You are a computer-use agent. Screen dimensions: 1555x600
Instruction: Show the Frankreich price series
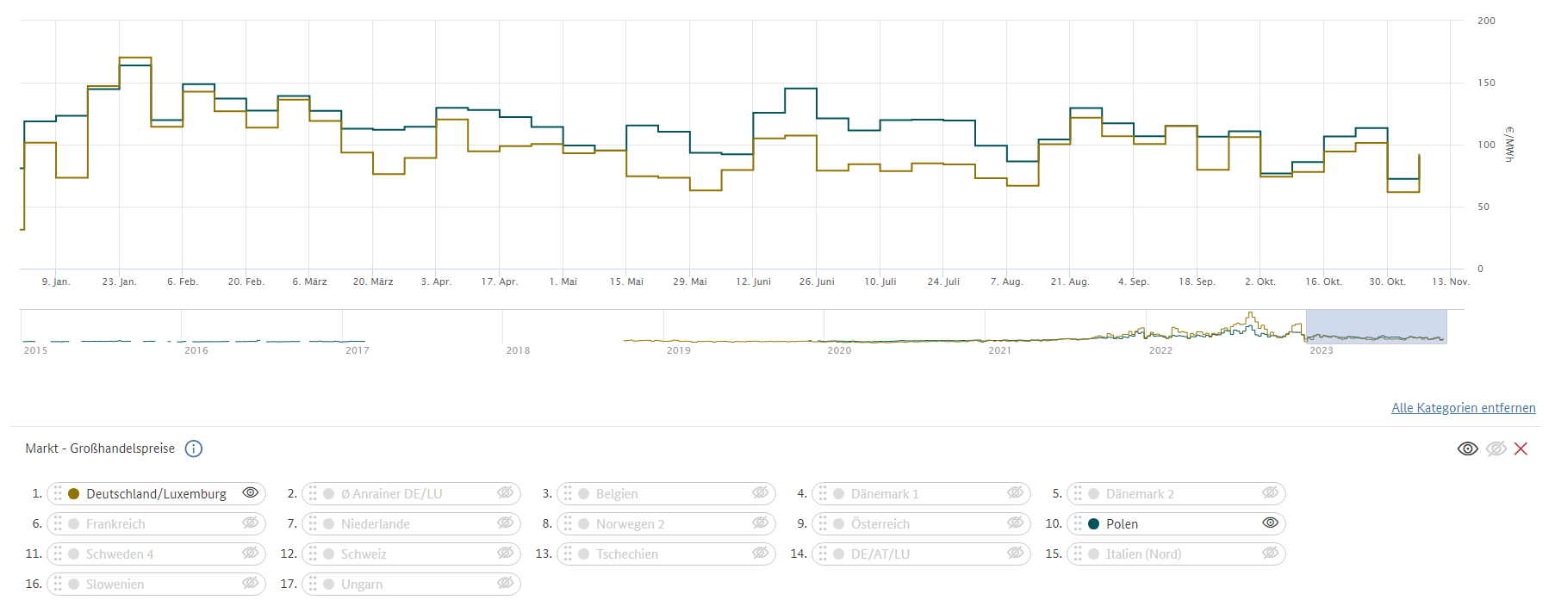click(x=251, y=523)
